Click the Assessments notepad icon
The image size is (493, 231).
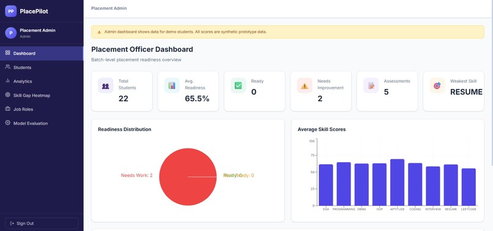[371, 85]
